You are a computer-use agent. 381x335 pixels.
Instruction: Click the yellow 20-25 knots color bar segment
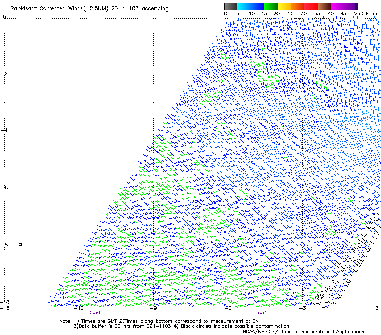[x=284, y=6]
